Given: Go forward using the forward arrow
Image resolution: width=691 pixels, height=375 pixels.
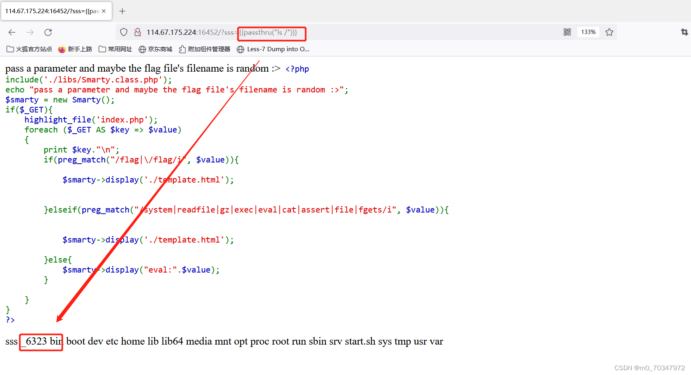Looking at the screenshot, I should pos(30,32).
